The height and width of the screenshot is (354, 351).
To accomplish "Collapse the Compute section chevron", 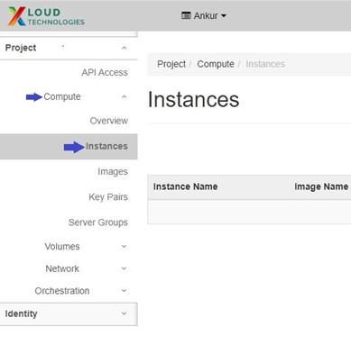I will pos(124,96).
